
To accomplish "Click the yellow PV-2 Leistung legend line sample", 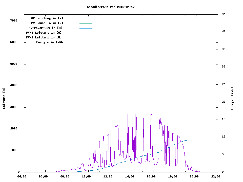I will coord(85,38).
